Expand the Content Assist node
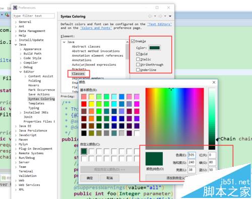 tap(25, 76)
